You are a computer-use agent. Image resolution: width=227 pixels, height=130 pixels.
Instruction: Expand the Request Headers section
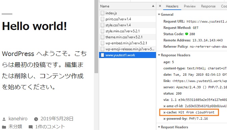click(x=159, y=127)
